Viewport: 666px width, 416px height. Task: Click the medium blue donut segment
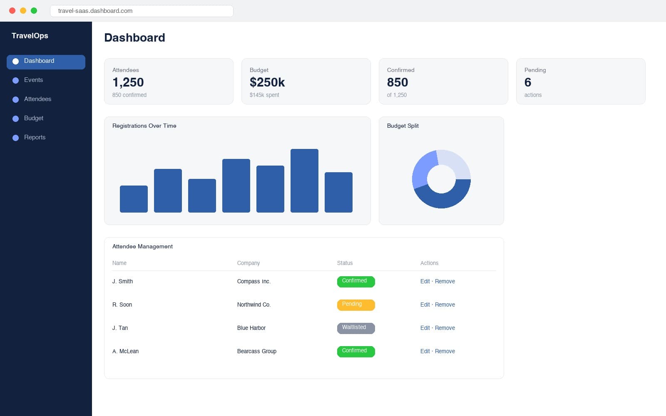[423, 169]
